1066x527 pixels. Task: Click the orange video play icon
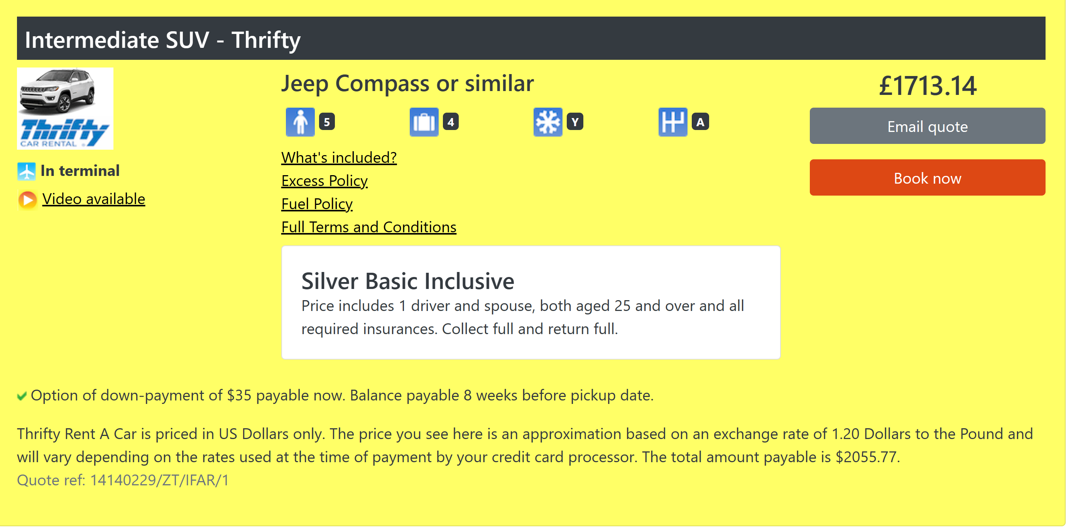click(x=28, y=200)
